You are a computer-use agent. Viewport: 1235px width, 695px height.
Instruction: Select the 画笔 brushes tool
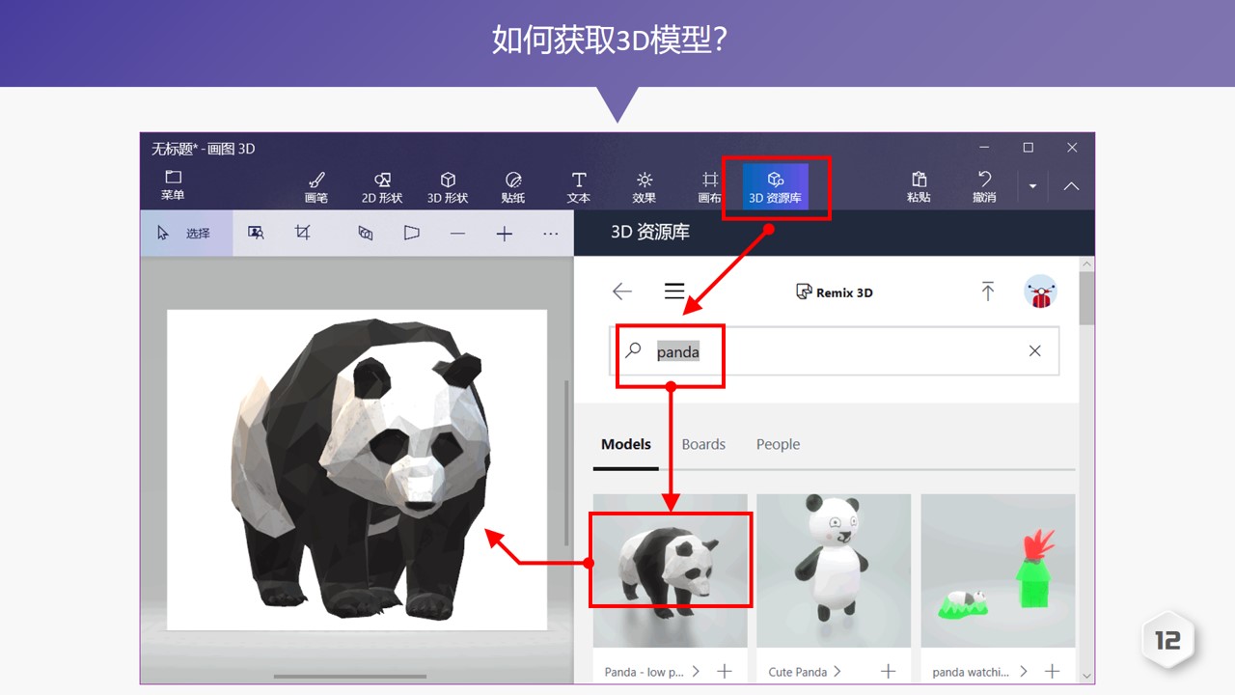click(x=316, y=187)
